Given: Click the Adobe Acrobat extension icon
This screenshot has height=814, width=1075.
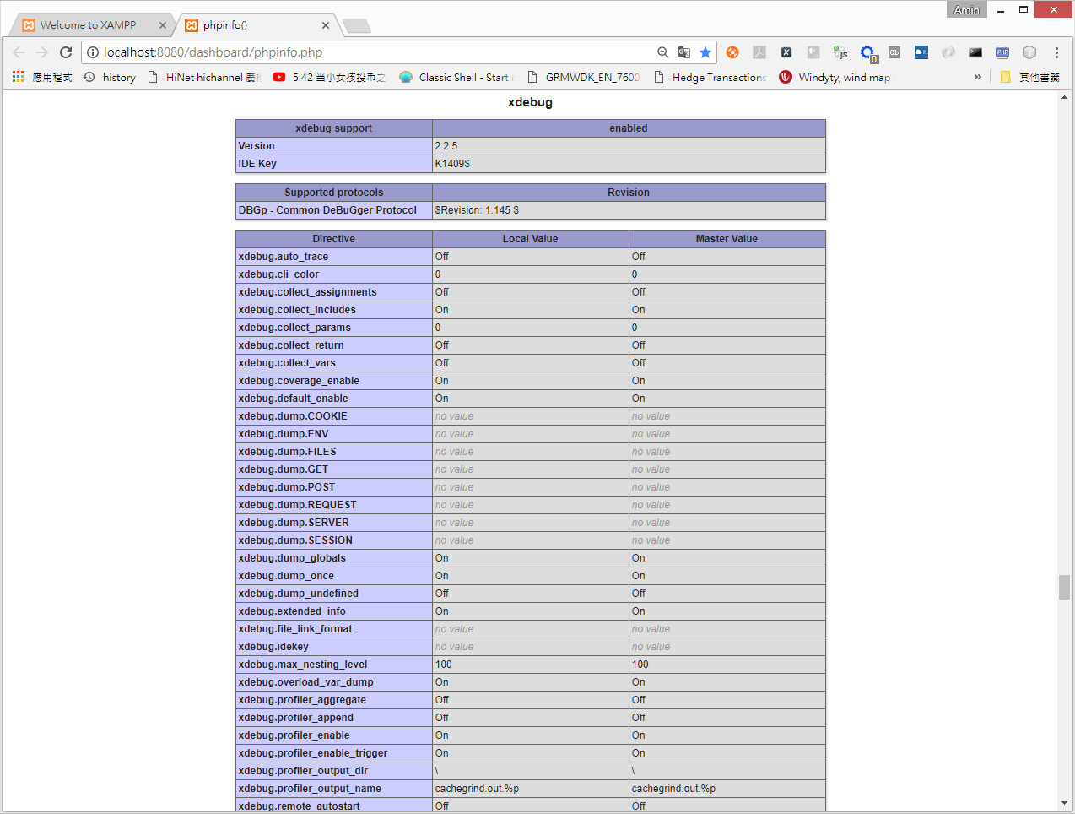Looking at the screenshot, I should coord(759,52).
